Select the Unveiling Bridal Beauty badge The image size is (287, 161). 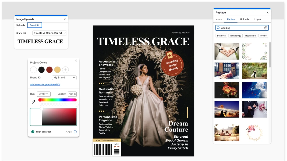click(x=172, y=64)
